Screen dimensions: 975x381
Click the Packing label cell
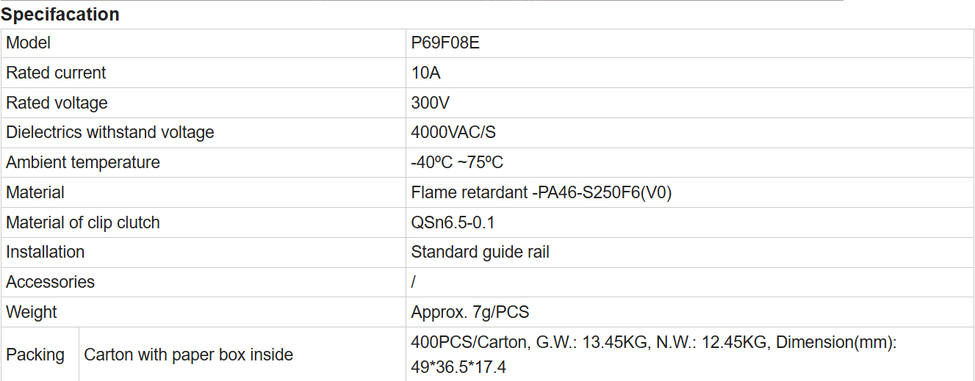35,355
